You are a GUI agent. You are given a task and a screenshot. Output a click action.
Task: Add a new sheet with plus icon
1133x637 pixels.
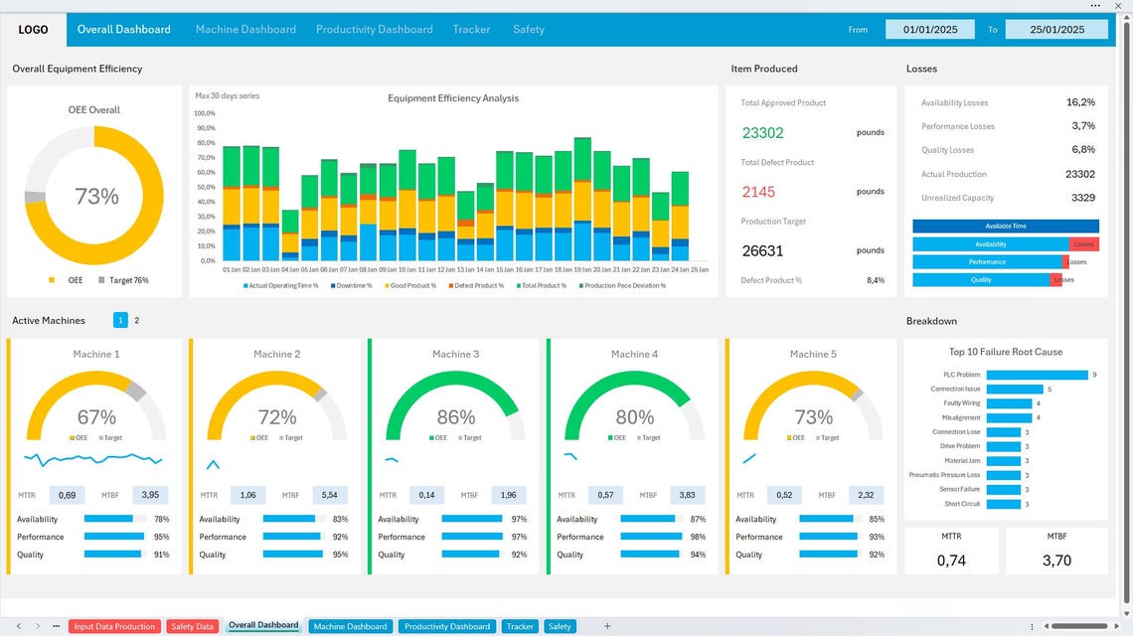click(x=607, y=626)
